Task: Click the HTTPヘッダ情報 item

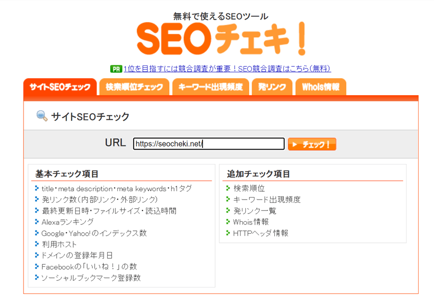Action: click(x=261, y=233)
